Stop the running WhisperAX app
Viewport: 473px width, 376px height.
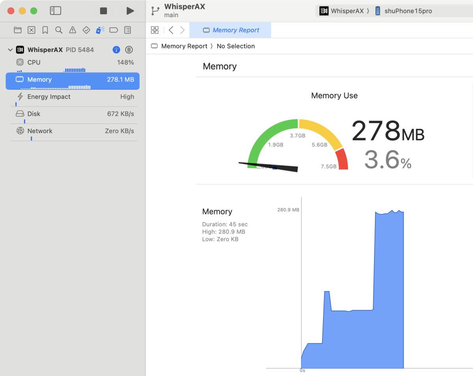[x=103, y=11]
